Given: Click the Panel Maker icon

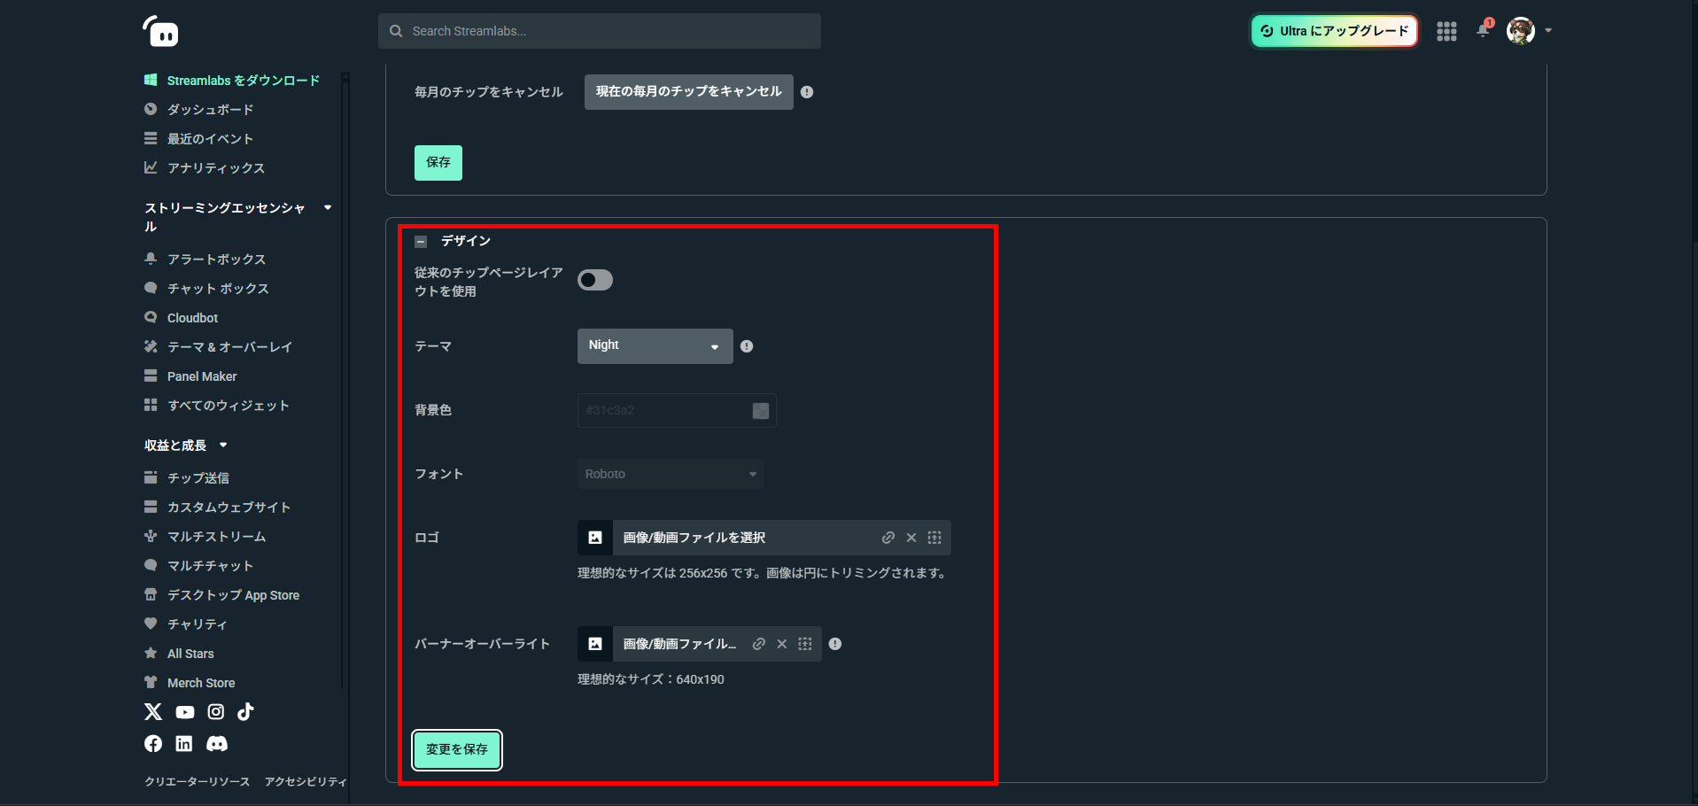Looking at the screenshot, I should (x=151, y=376).
